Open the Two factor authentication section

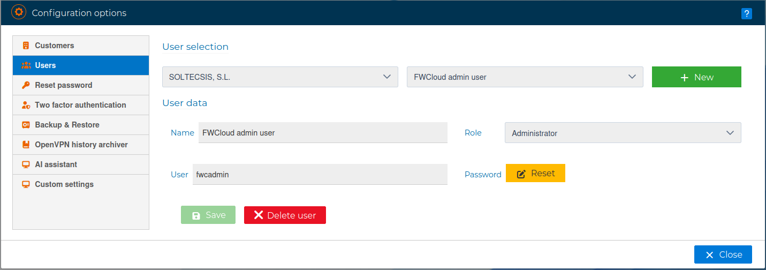point(80,105)
